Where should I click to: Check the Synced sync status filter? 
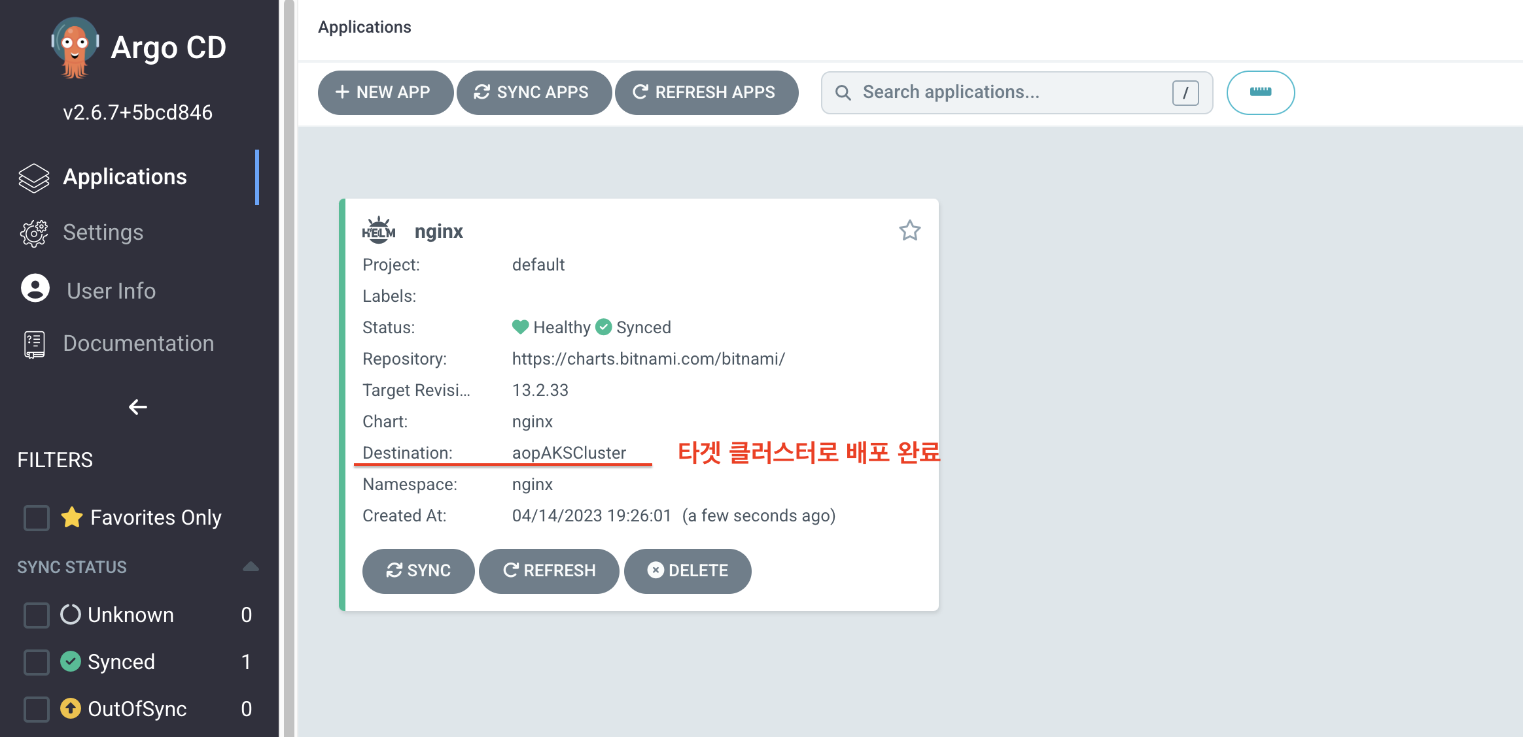pyautogui.click(x=37, y=662)
